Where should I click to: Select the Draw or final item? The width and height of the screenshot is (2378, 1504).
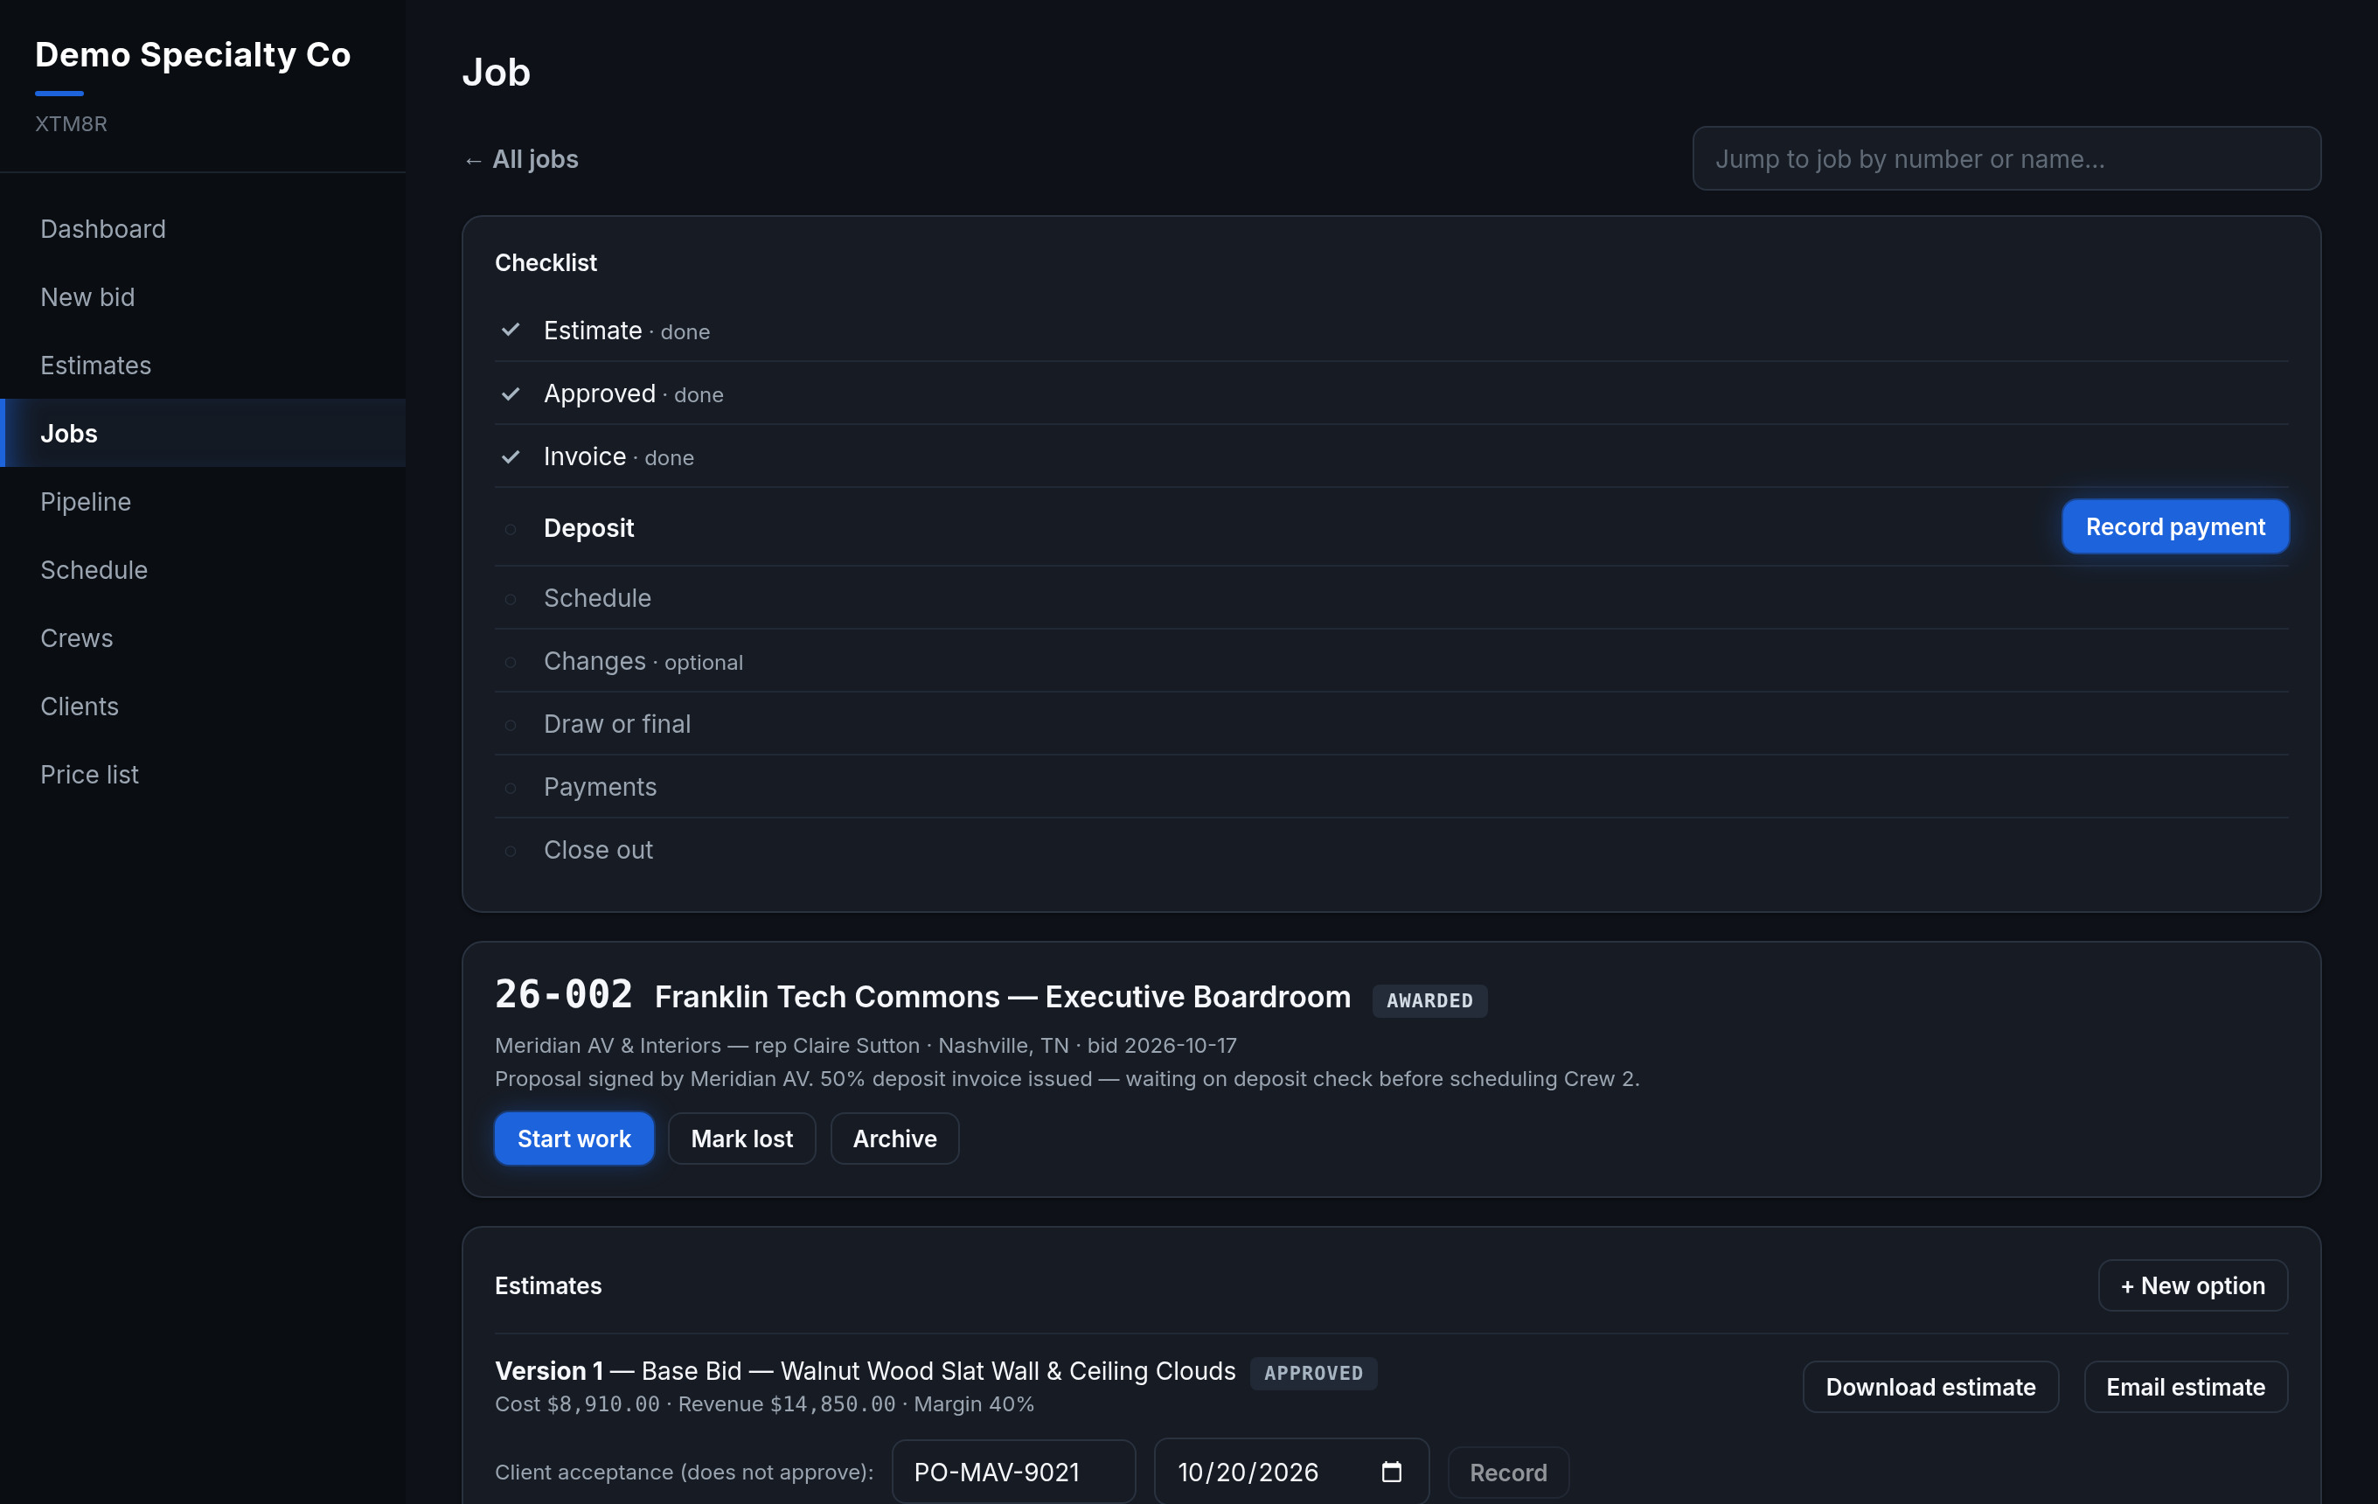click(x=1390, y=724)
